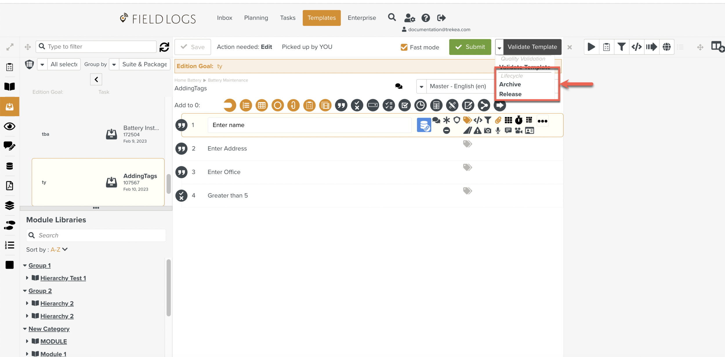Toggle the tag icon on the Greater than 5 row
This screenshot has width=725, height=357.
[x=467, y=191]
